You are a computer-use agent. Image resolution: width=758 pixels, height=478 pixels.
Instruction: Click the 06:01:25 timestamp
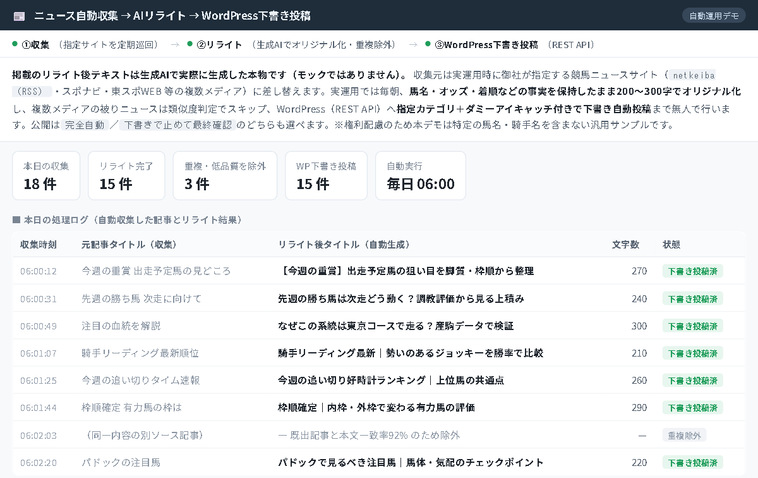pos(39,381)
